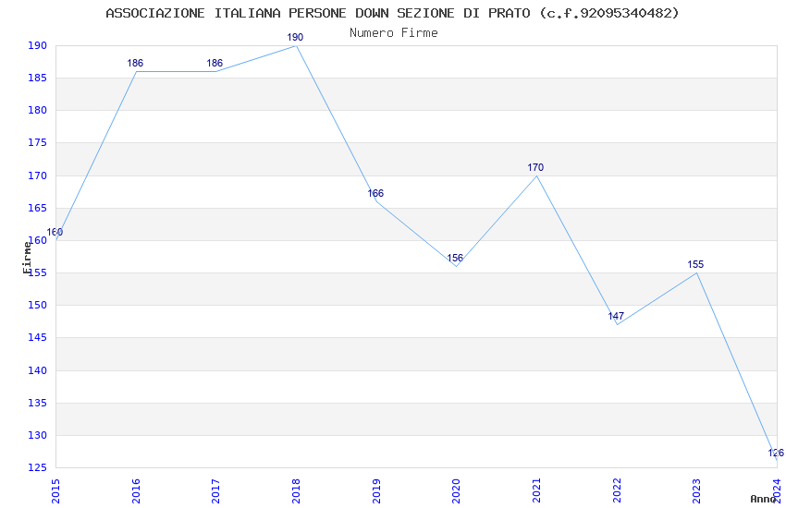Select the 2017 data label 186
This screenshot has width=786, height=508.
tap(215, 63)
